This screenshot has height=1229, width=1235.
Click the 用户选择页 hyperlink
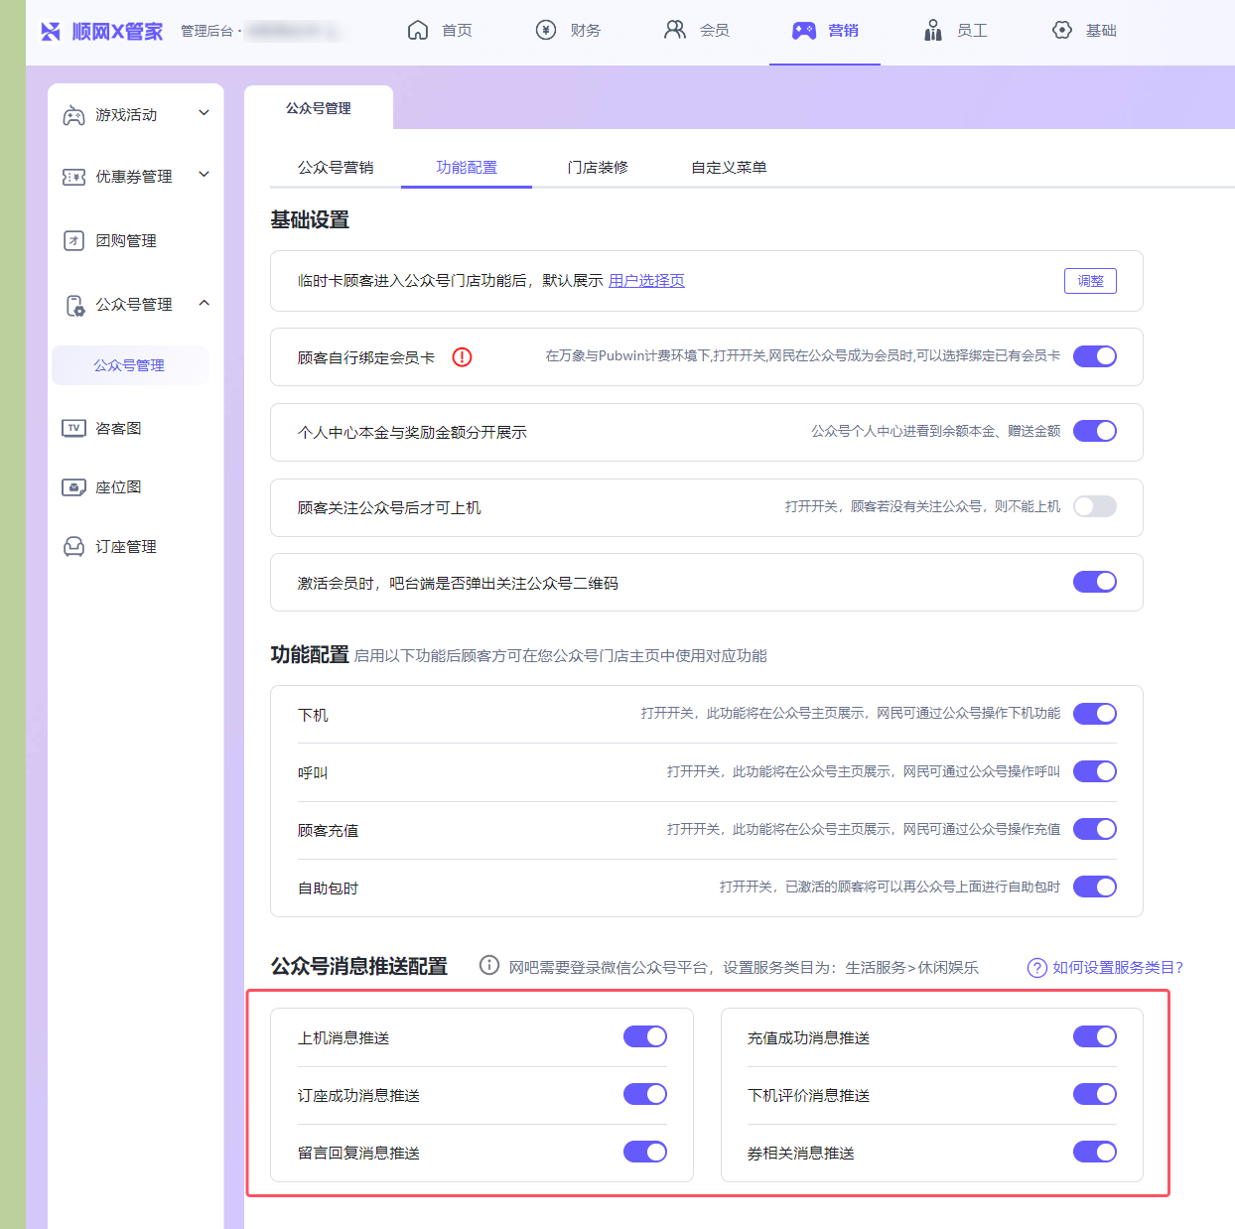pyautogui.click(x=646, y=281)
